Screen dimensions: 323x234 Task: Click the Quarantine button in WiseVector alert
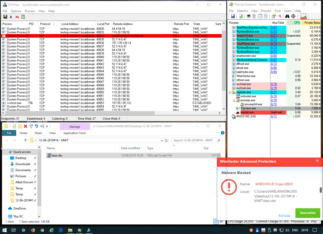tap(308, 213)
